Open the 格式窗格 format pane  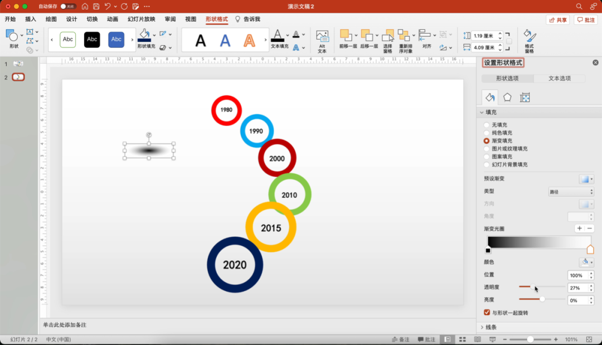530,41
